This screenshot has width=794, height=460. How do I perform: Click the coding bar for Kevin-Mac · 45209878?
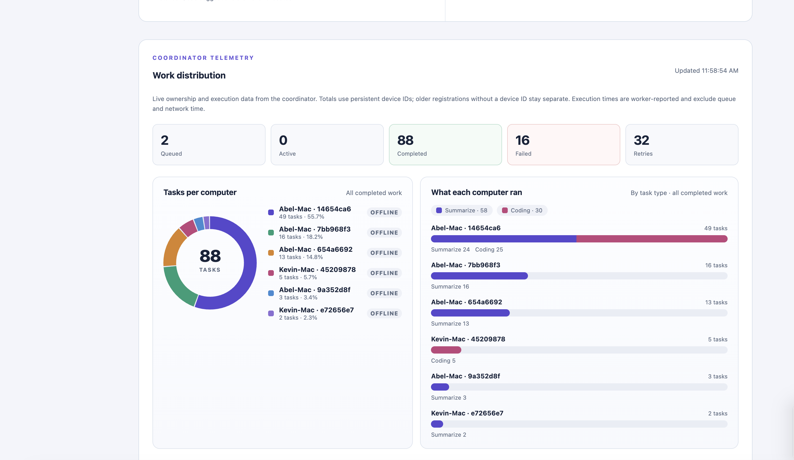[x=446, y=350]
